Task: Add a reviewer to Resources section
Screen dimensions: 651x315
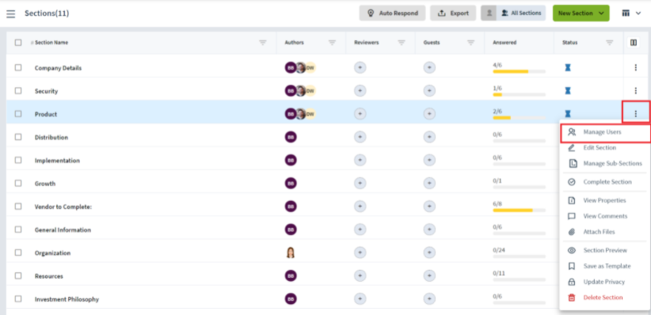Action: tap(360, 275)
